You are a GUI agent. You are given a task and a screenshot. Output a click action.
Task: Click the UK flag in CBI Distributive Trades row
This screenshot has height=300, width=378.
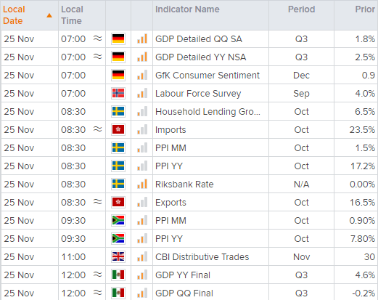pyautogui.click(x=118, y=256)
